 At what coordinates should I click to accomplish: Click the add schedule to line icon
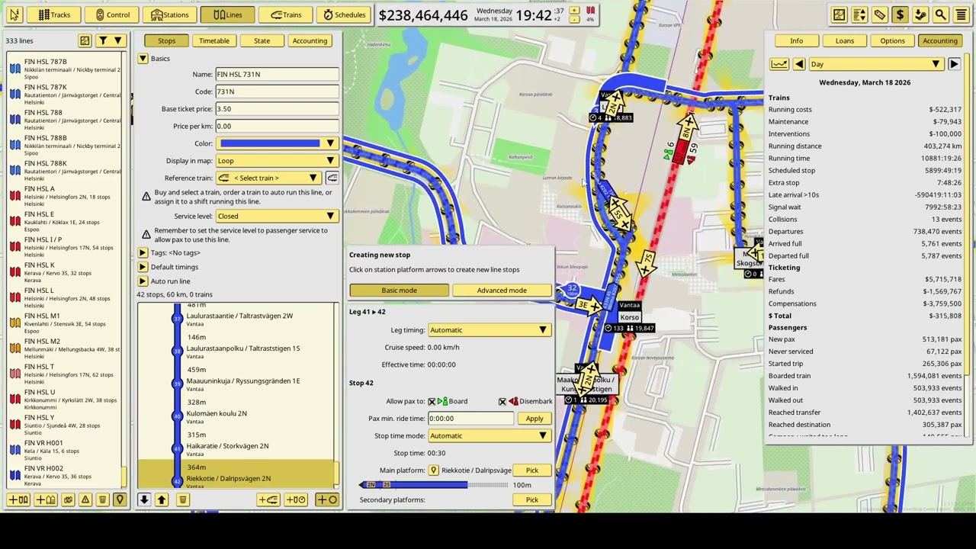(297, 499)
